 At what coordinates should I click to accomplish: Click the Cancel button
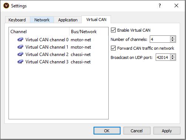[137, 131]
